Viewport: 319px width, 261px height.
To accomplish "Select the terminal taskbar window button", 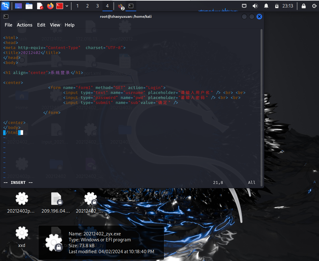I will pos(131,6).
